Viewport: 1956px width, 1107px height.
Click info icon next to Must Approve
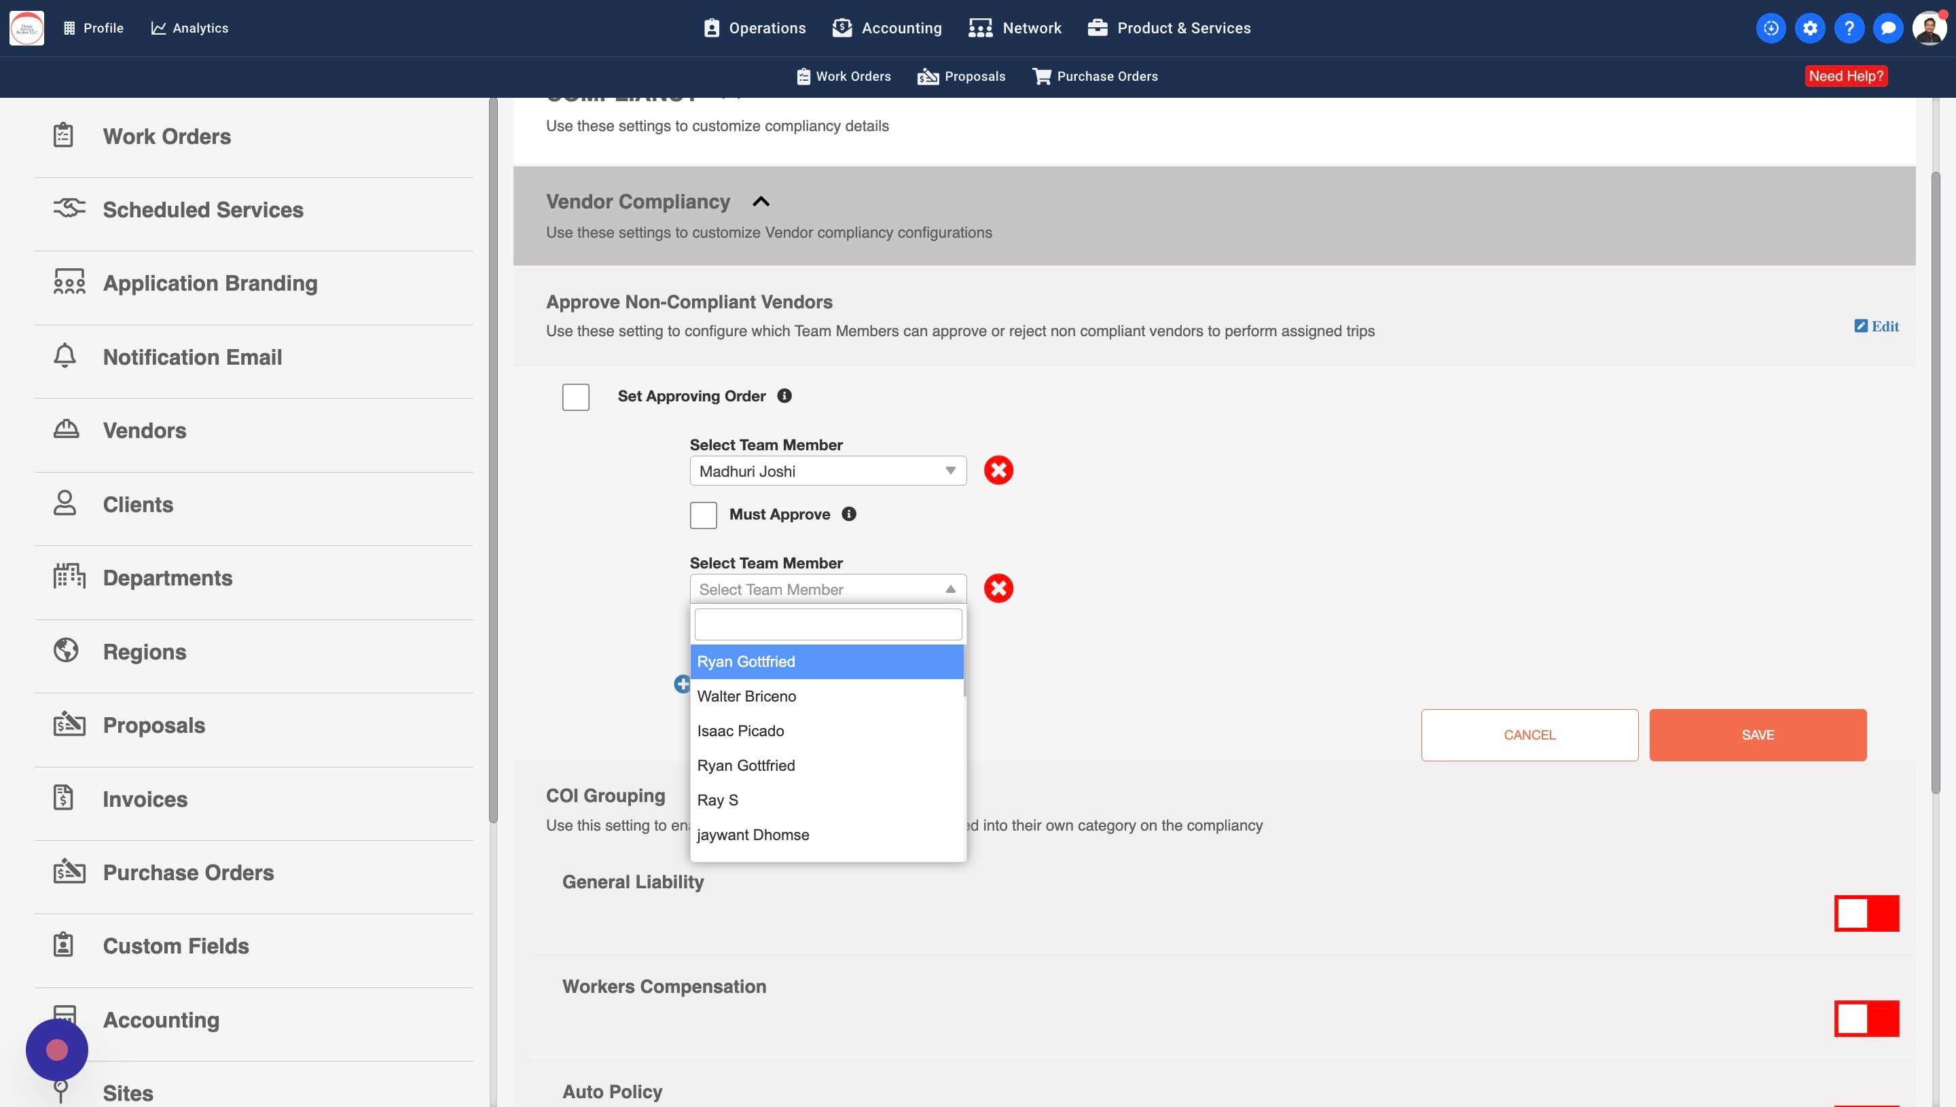coord(849,514)
